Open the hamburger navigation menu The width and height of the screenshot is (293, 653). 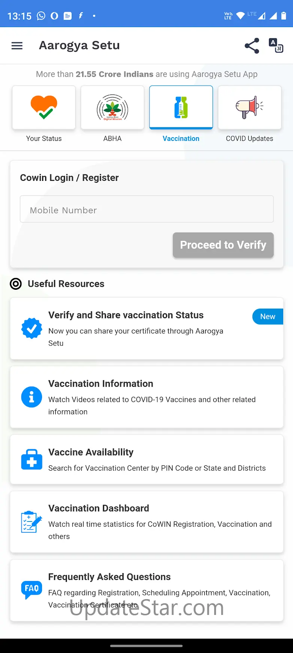(x=17, y=46)
